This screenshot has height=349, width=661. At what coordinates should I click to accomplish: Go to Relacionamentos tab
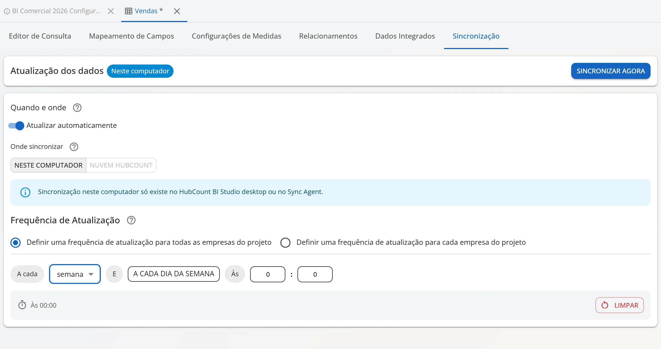click(328, 36)
